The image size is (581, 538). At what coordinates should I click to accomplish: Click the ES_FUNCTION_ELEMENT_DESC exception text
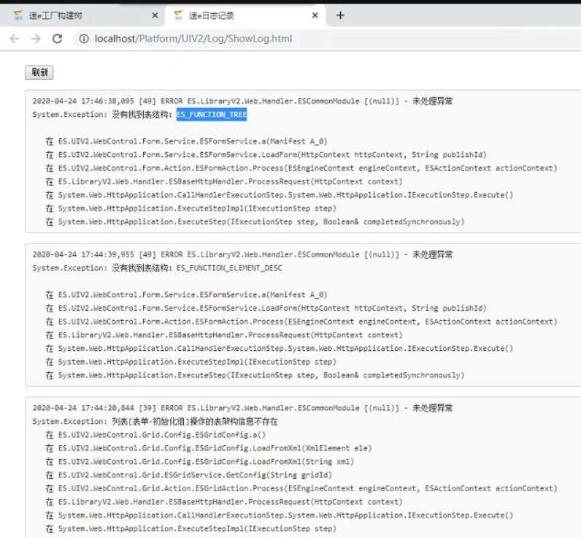click(229, 268)
